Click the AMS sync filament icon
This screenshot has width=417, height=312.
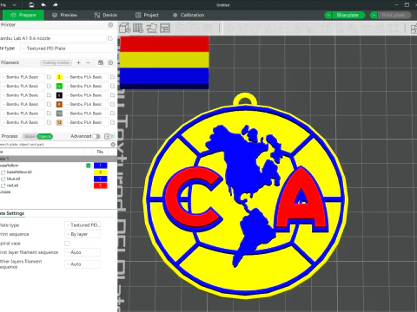[x=101, y=62]
